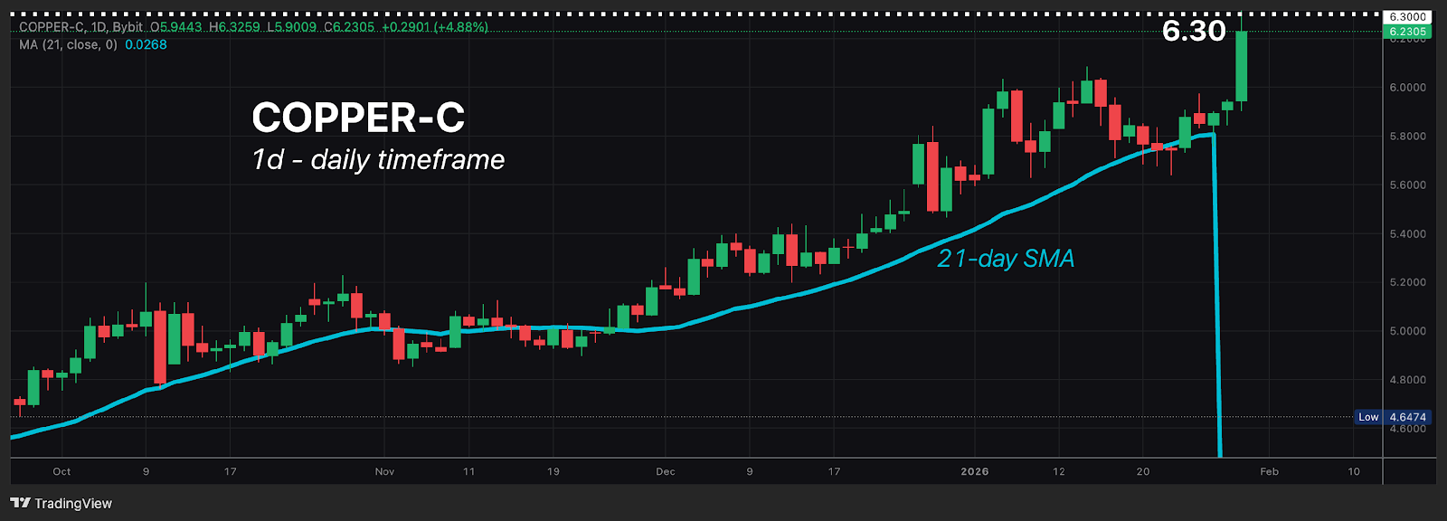The height and width of the screenshot is (521, 1447).
Task: Click the 11 date label in November
Action: pyautogui.click(x=468, y=471)
